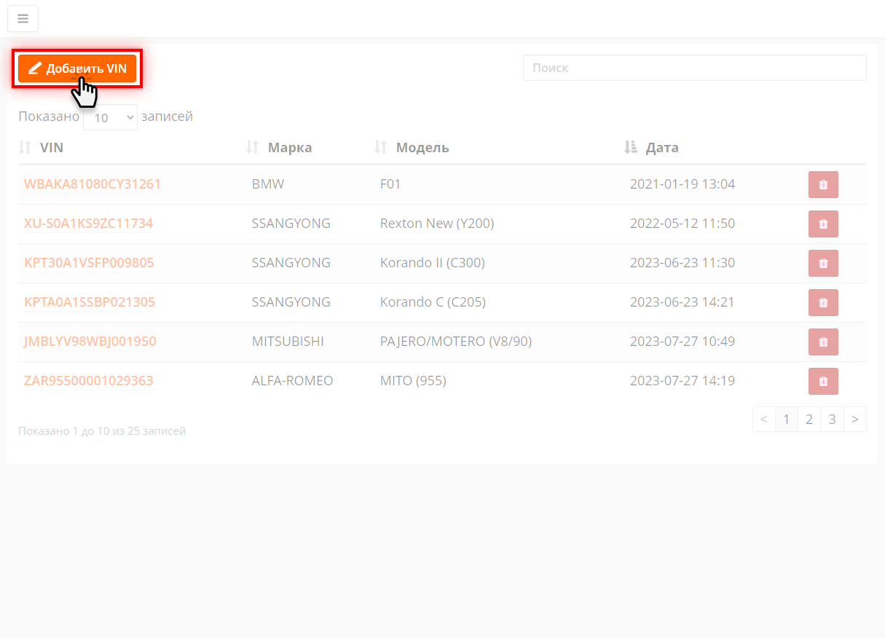Open VIN link WBAKA81080CY31261
This screenshot has width=885, height=638.
pyautogui.click(x=93, y=185)
